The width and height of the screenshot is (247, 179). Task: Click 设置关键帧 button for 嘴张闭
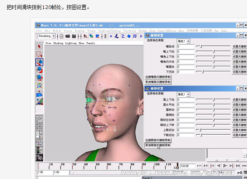tap(239, 47)
